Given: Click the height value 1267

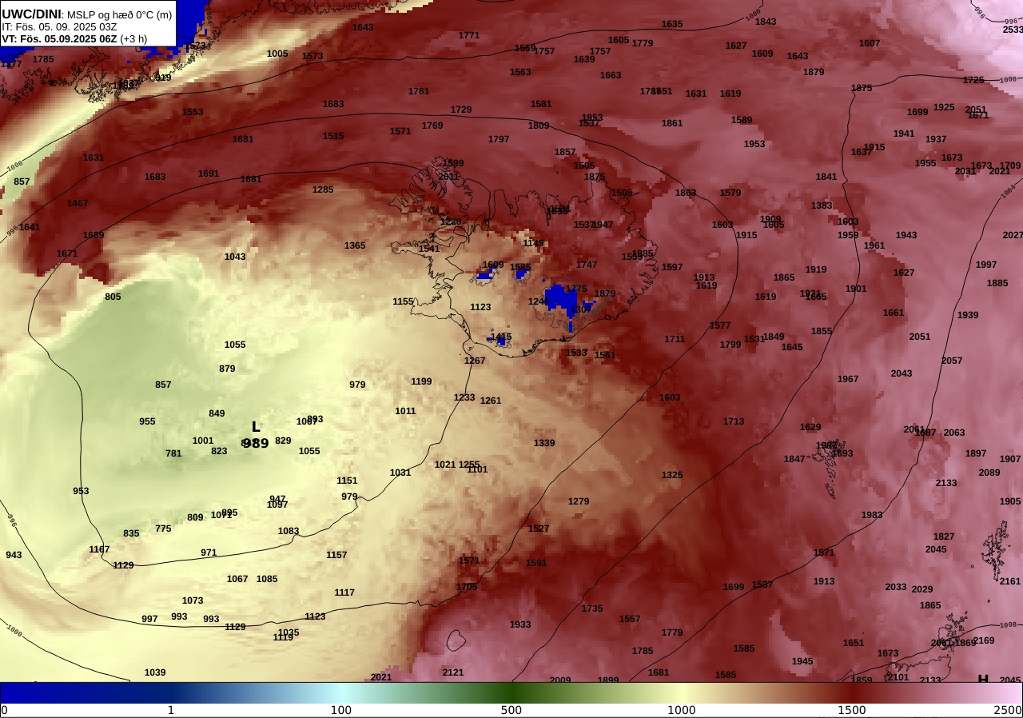Looking at the screenshot, I should click(x=475, y=361).
